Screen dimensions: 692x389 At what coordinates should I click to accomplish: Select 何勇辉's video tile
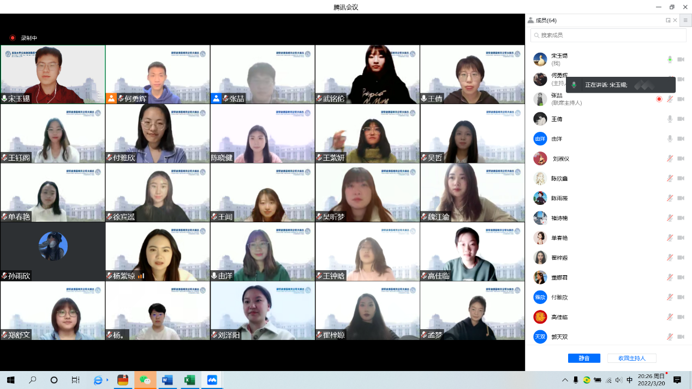tap(158, 74)
